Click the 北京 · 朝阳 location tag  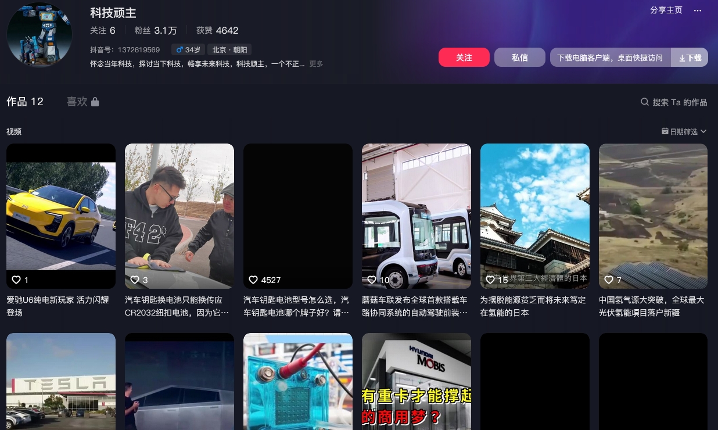pos(229,50)
